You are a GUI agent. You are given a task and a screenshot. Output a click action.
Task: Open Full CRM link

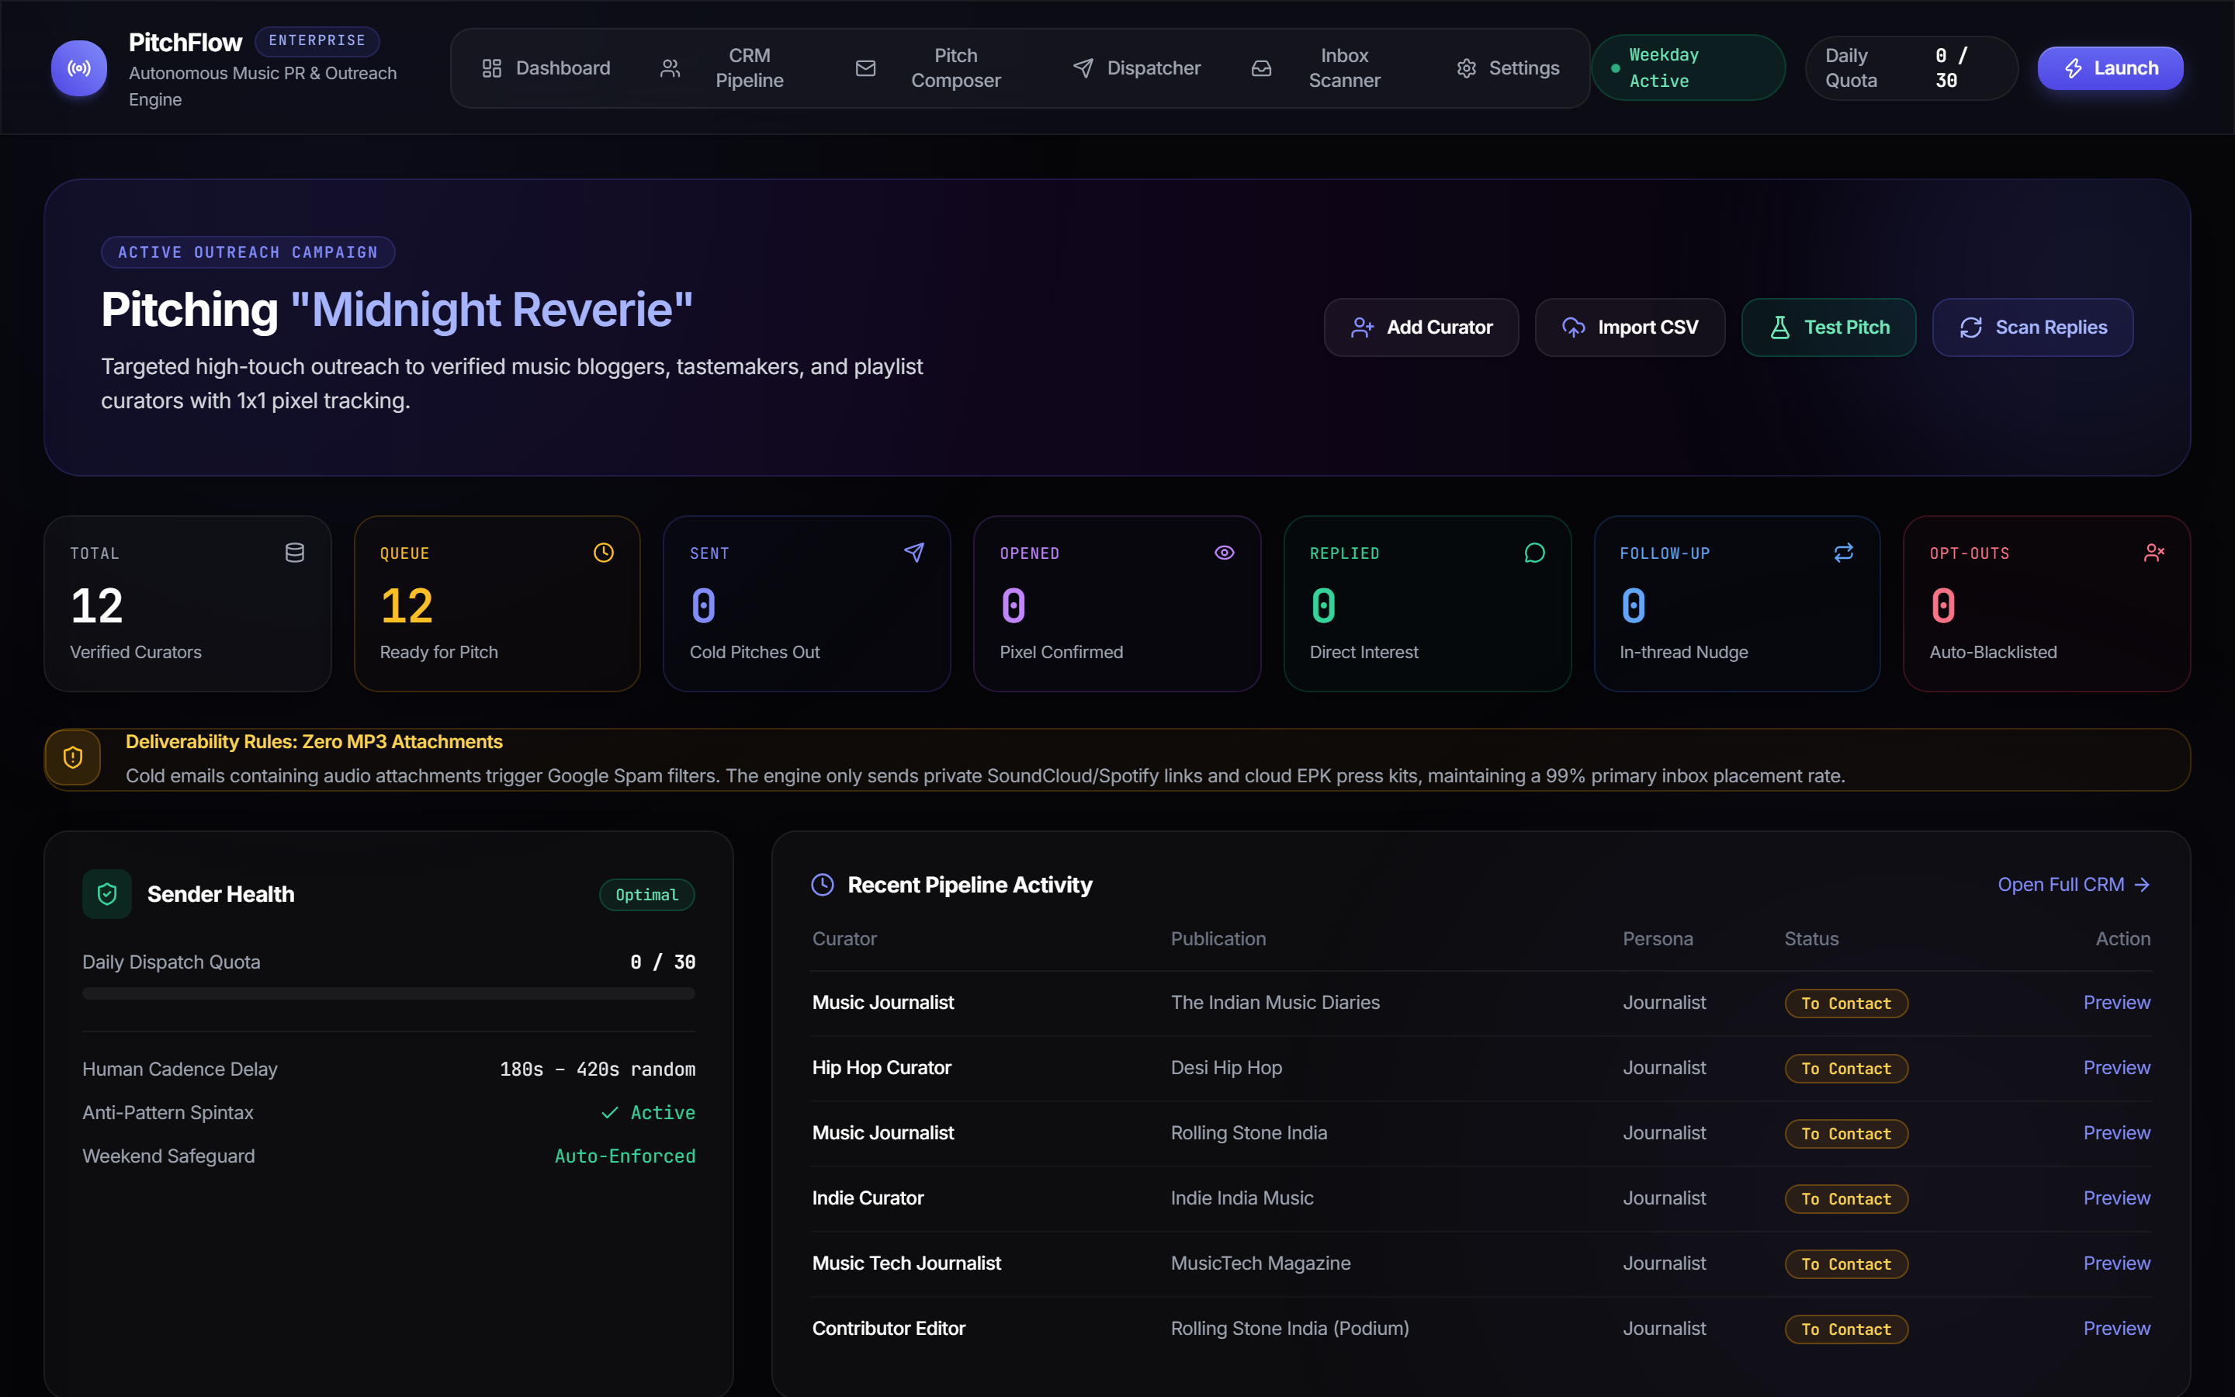tap(2074, 884)
